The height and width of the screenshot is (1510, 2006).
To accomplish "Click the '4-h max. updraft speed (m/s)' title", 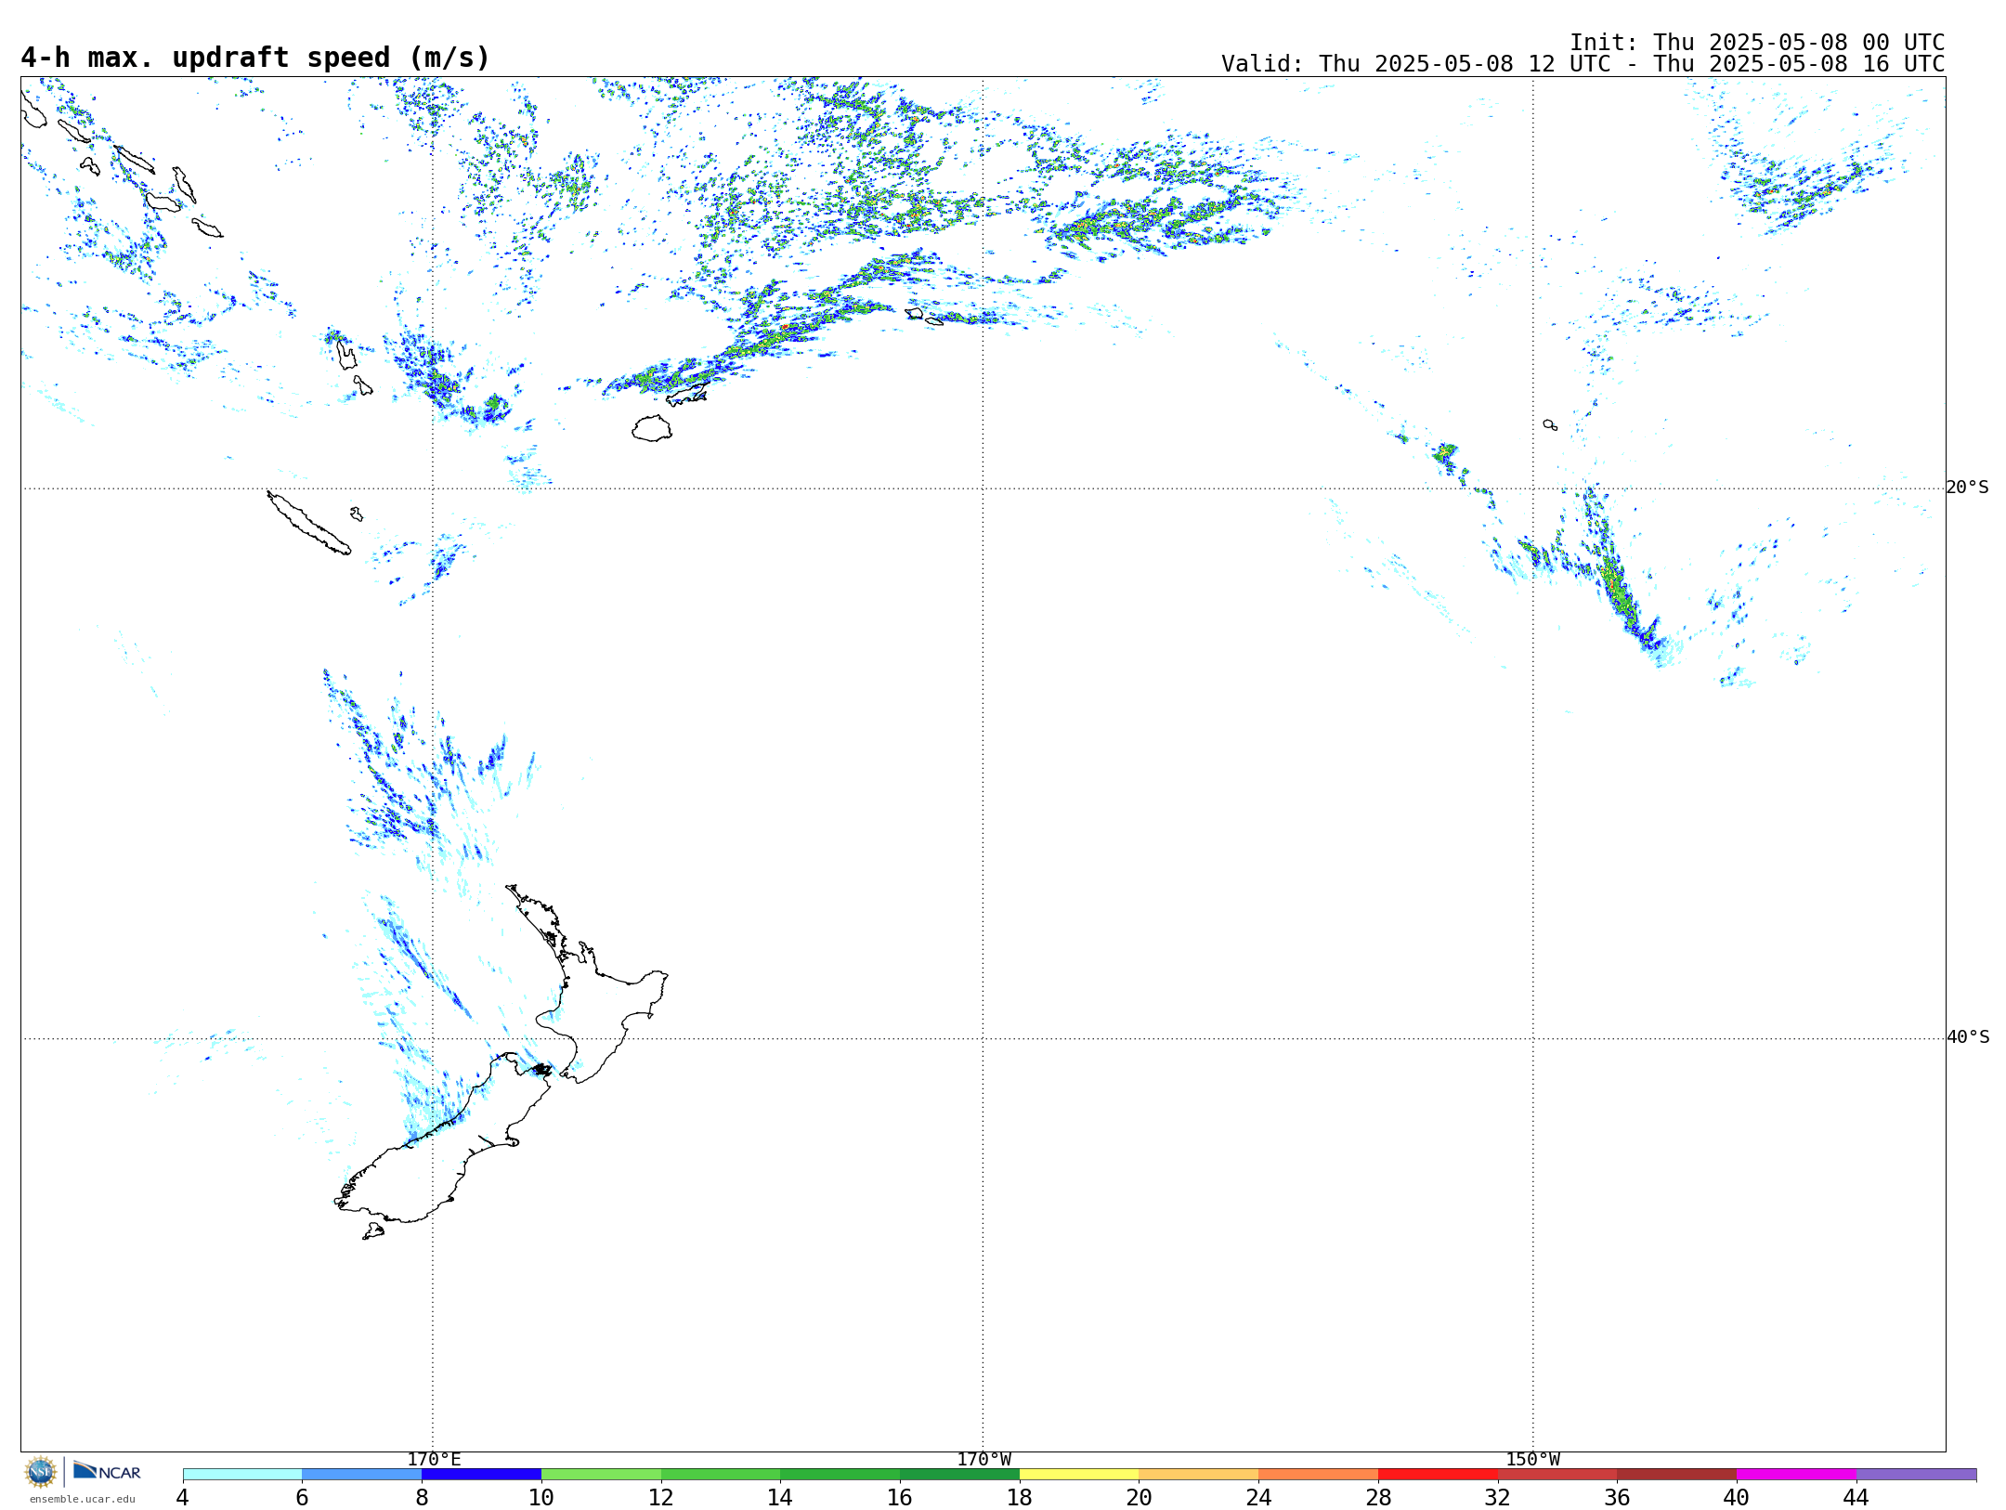I will point(255,59).
